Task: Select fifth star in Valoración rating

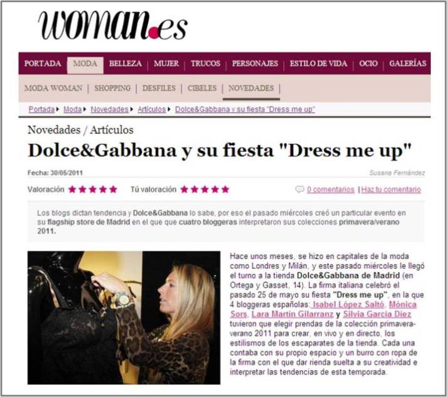Action: (x=113, y=189)
